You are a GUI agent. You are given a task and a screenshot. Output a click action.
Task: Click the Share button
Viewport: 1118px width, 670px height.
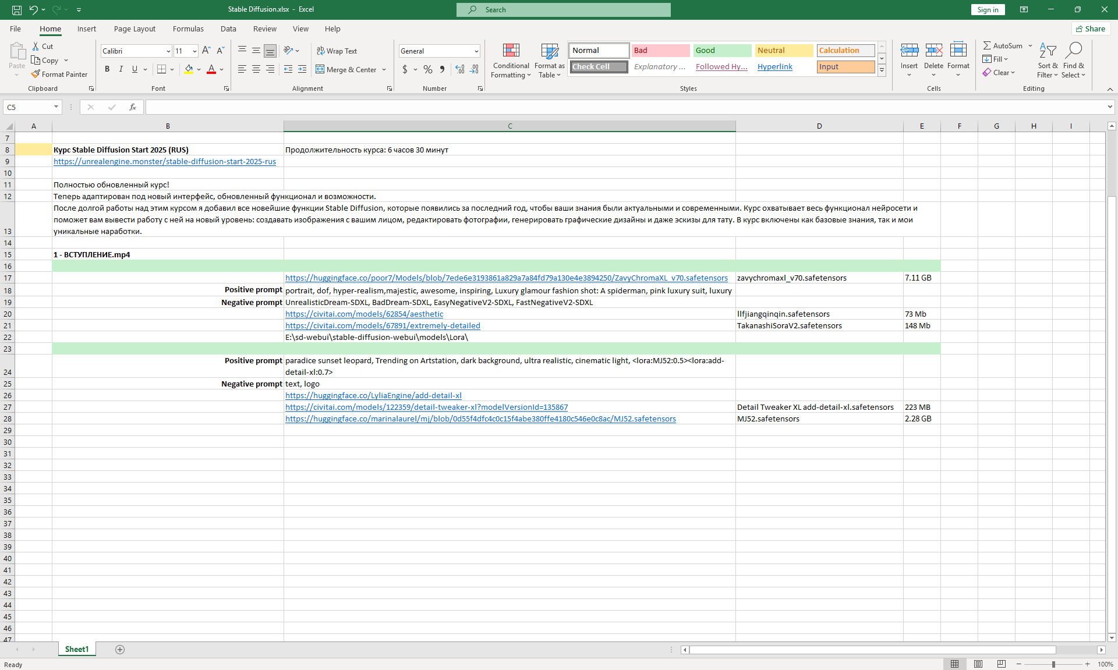1091,29
